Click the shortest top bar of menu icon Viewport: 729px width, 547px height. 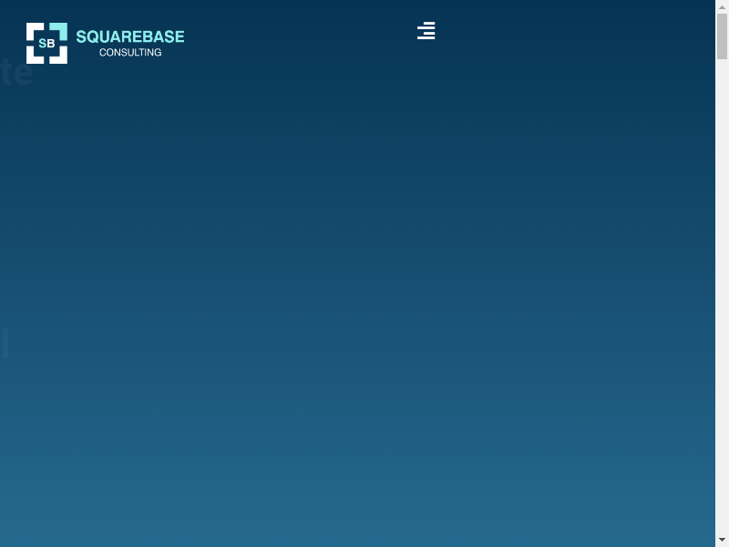pyautogui.click(x=429, y=24)
